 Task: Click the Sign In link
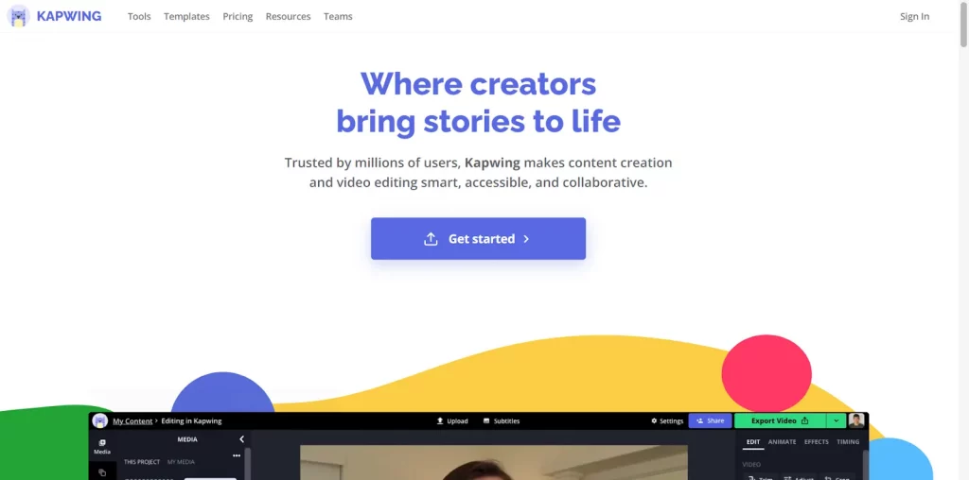pyautogui.click(x=915, y=17)
